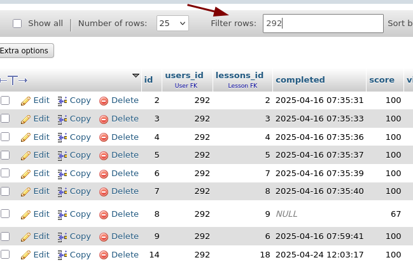This screenshot has height=267, width=413.
Task: Click the Edit pencil icon for row id 4
Action: pyautogui.click(x=25, y=137)
